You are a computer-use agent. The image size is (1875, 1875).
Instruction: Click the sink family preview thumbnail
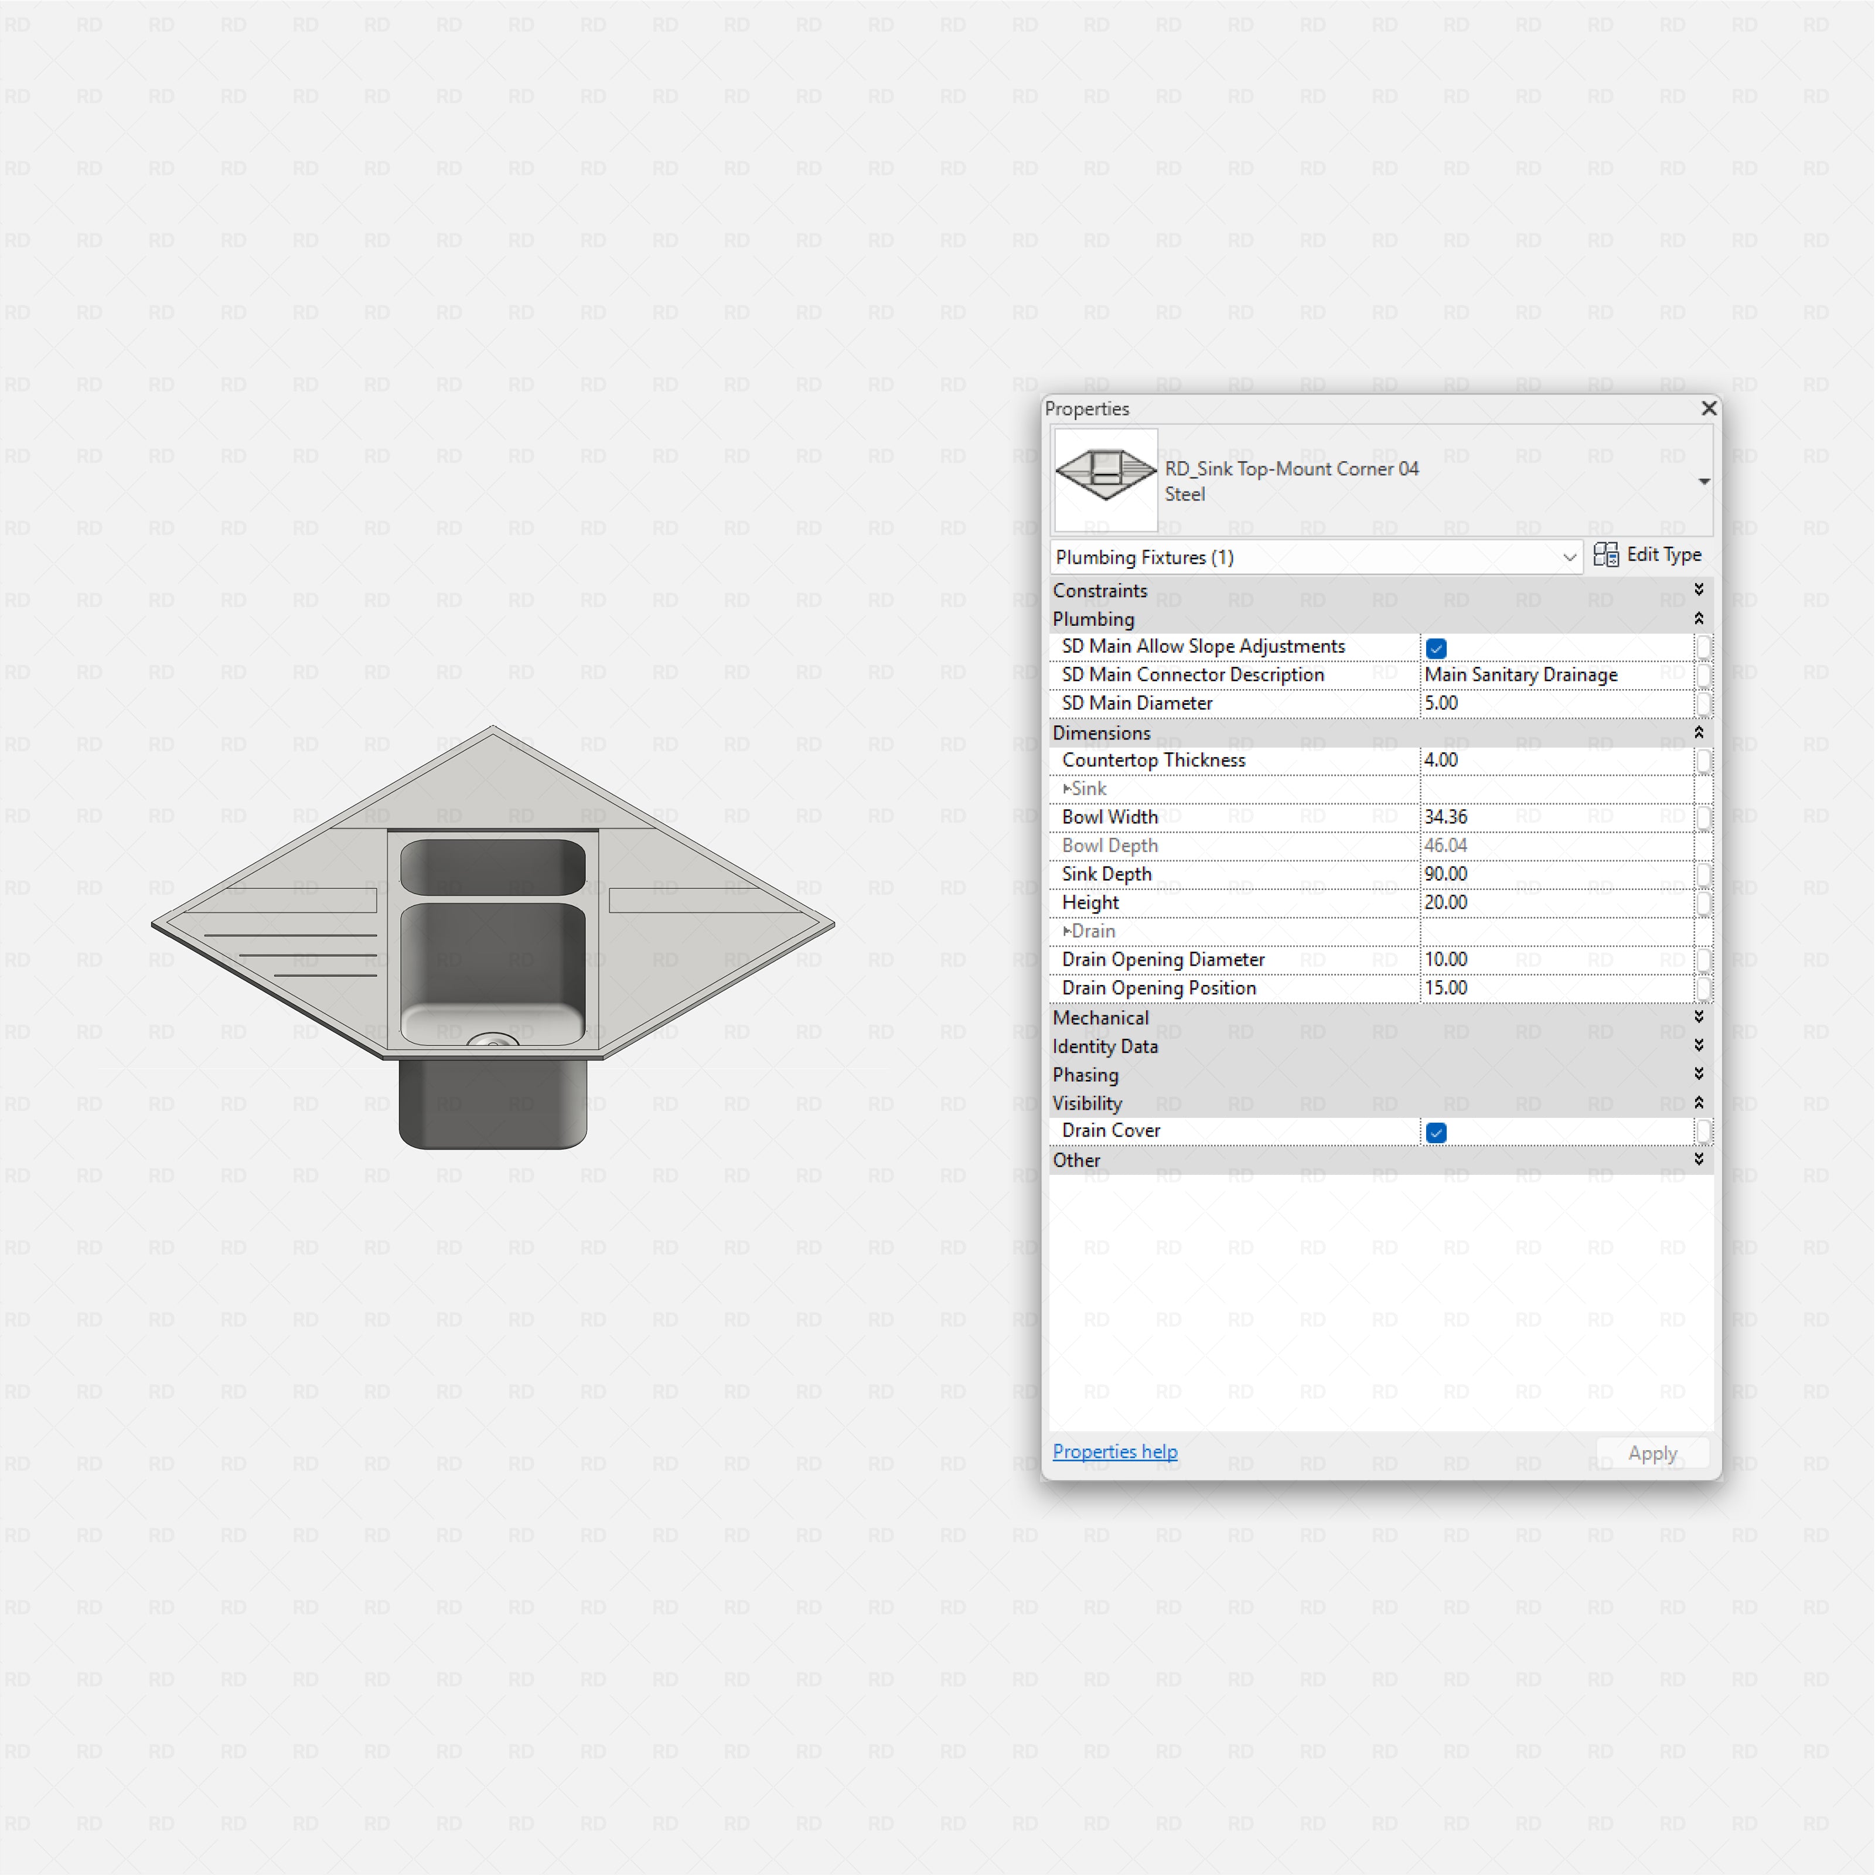click(1104, 479)
